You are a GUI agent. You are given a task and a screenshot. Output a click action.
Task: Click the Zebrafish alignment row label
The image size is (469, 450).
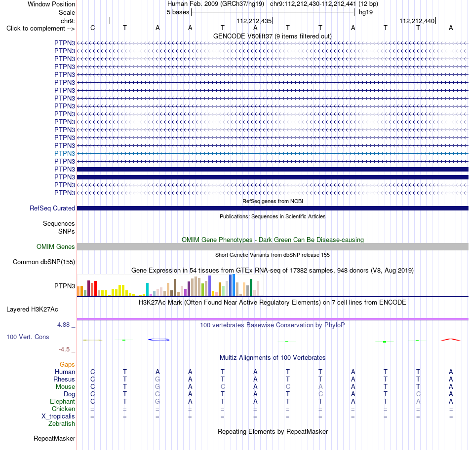click(x=62, y=424)
